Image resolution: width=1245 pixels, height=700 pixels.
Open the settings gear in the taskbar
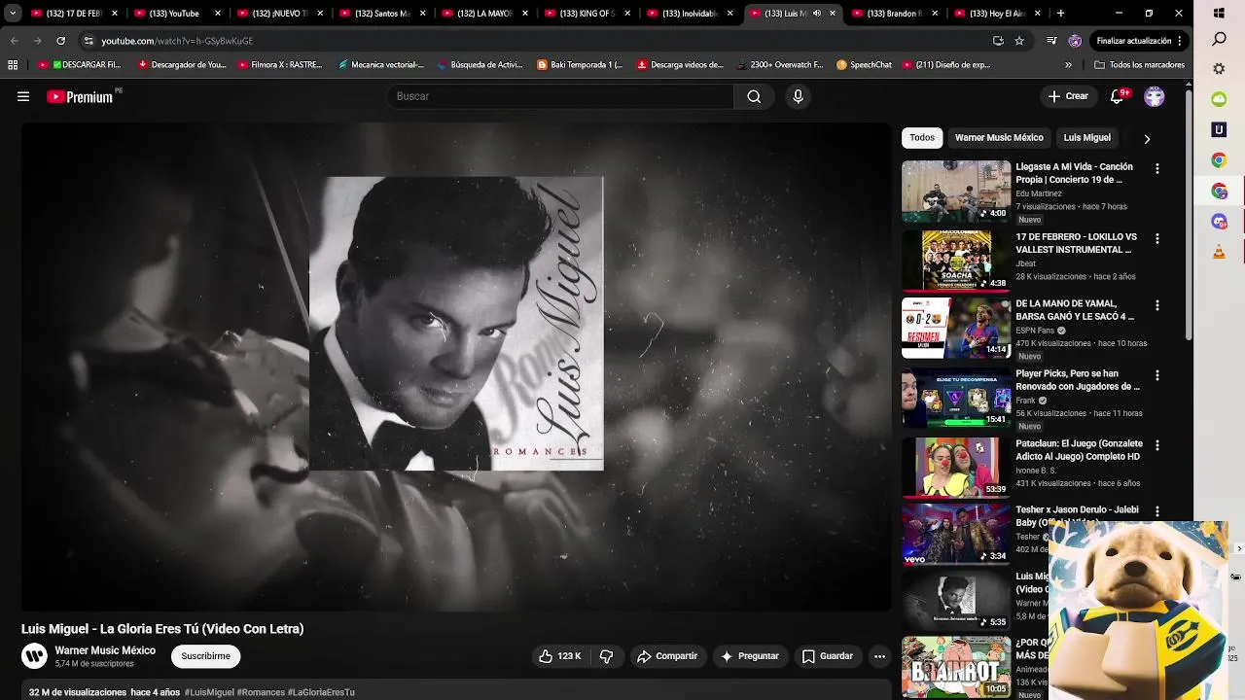tap(1219, 69)
